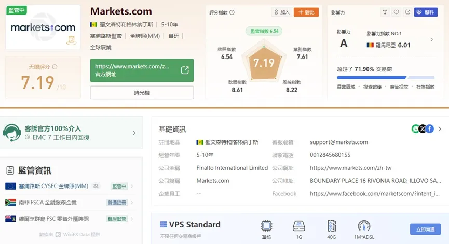The image size is (449, 244).
Task: Click the 1G memory drive icon
Action: click(299, 226)
